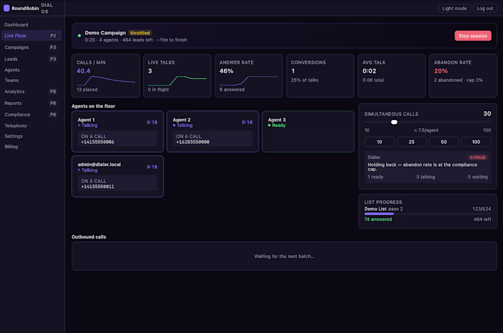Click the RoundRobin purple logo icon
The height and width of the screenshot is (333, 503).
(6, 8)
